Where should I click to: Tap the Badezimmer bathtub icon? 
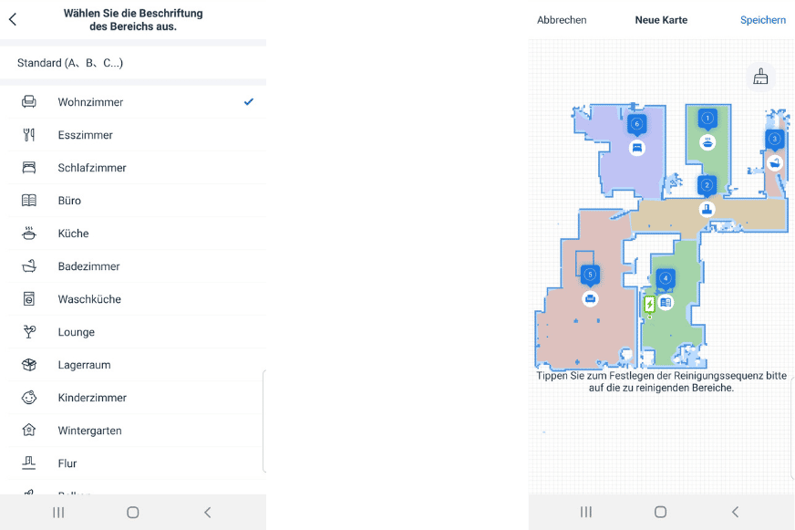click(x=29, y=266)
